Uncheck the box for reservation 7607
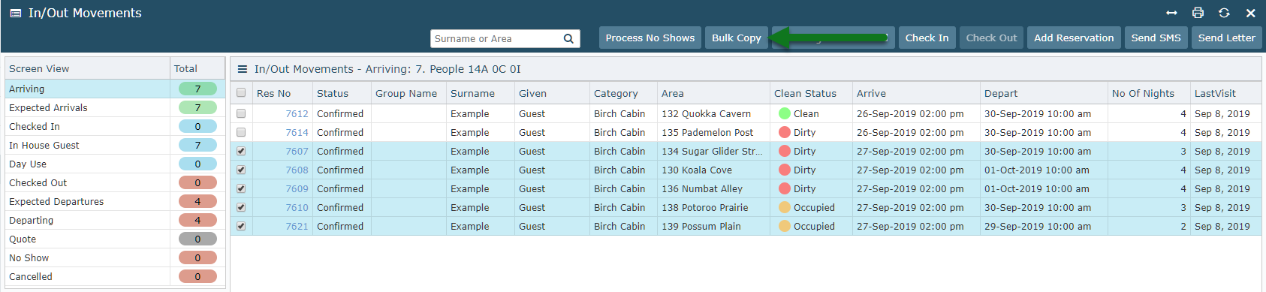The width and height of the screenshot is (1266, 292). (x=241, y=151)
